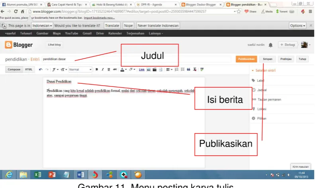Expand the Lainnya menu in the Google bar

[x=156, y=33]
